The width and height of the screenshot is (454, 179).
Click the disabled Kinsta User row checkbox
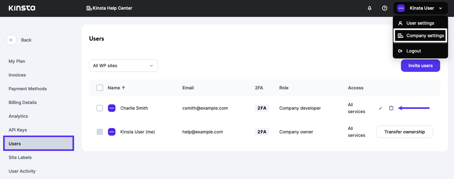[100, 132]
